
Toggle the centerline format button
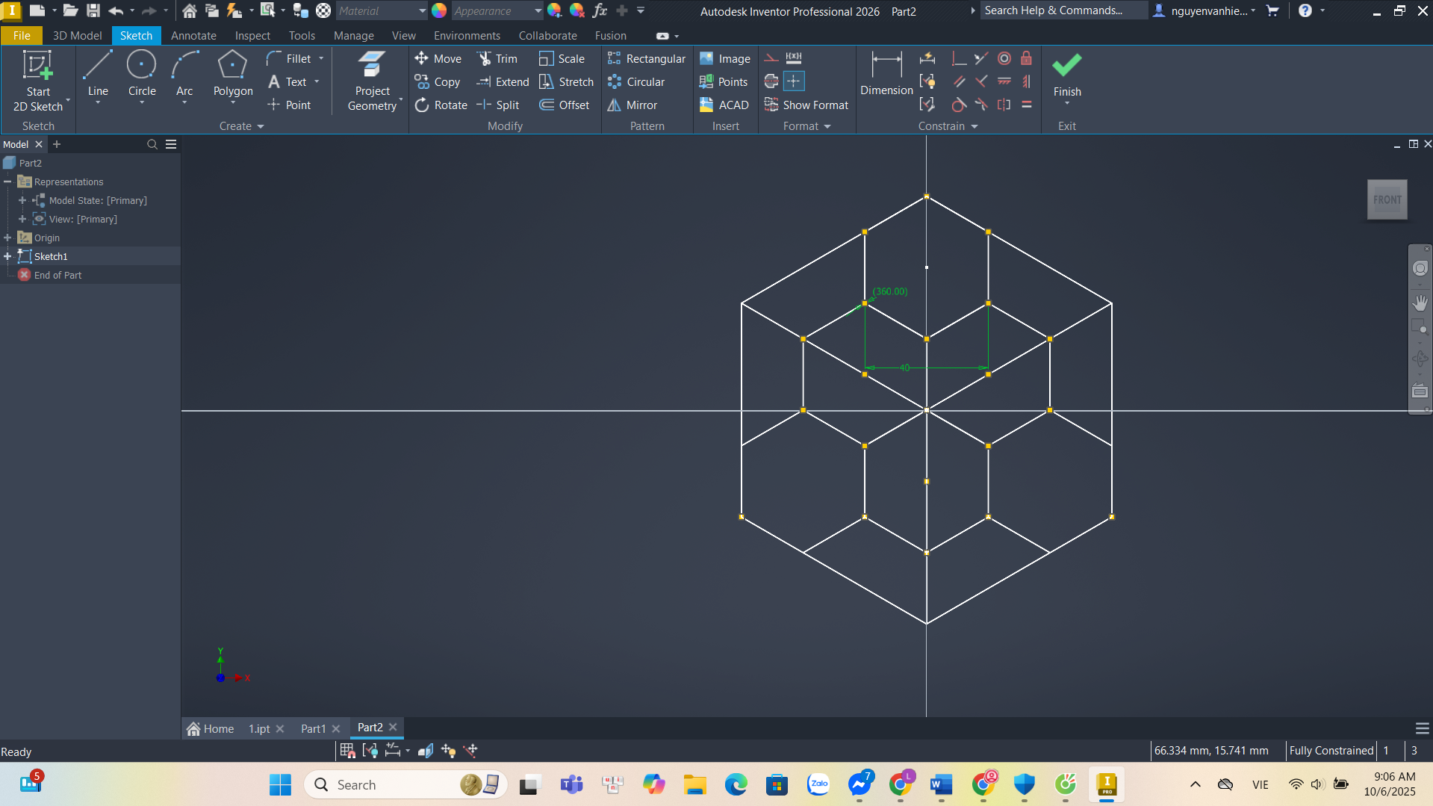pos(771,81)
